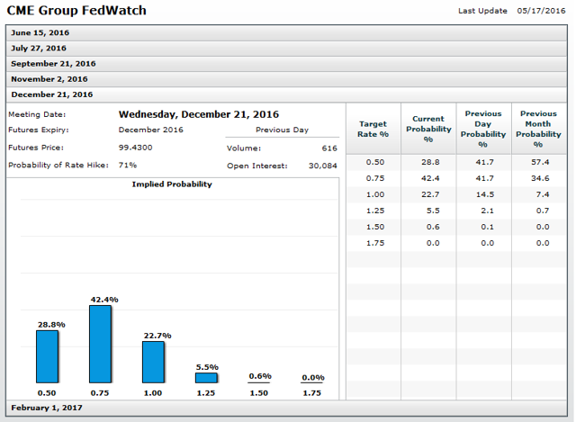Click the CME Group FedWatch title

(x=76, y=10)
